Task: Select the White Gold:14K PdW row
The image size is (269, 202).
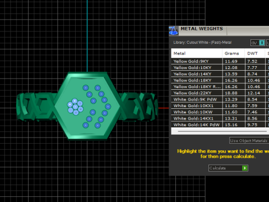Action: click(x=220, y=125)
